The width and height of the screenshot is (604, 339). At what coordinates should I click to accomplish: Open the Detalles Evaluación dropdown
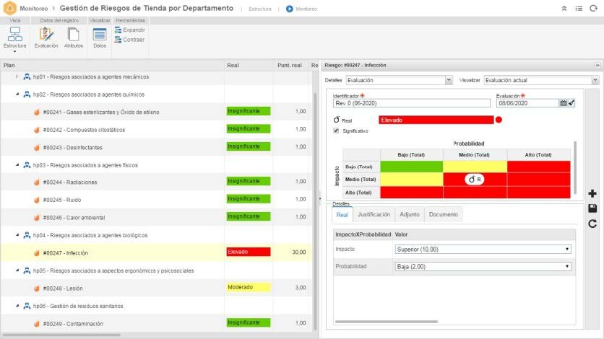[399, 80]
